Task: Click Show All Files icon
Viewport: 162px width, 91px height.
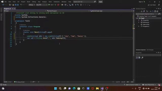Action: click(157, 11)
